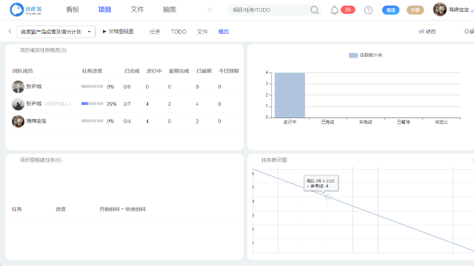Open 动态 activity feed
The height and width of the screenshot is (266, 474).
(427, 31)
